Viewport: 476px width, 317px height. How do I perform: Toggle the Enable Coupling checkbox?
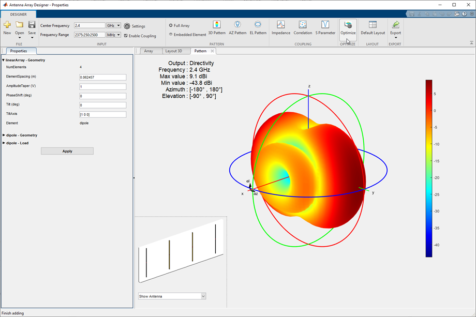click(x=127, y=36)
